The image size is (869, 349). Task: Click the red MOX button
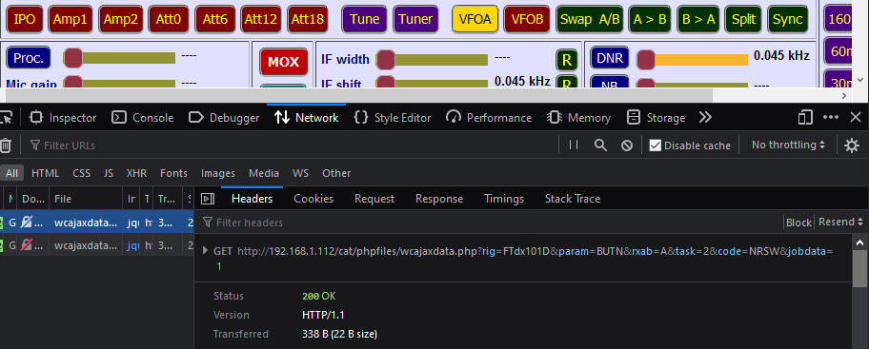point(284,62)
